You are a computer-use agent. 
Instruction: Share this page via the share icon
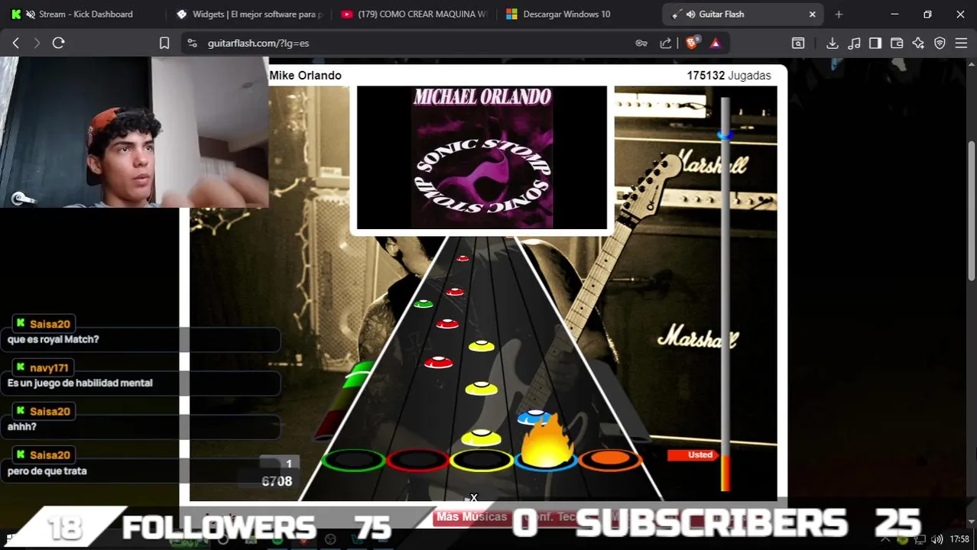[x=666, y=44]
